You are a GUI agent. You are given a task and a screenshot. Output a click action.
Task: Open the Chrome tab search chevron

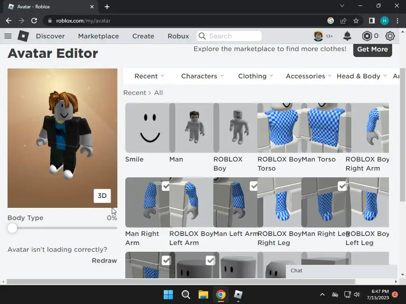point(342,6)
